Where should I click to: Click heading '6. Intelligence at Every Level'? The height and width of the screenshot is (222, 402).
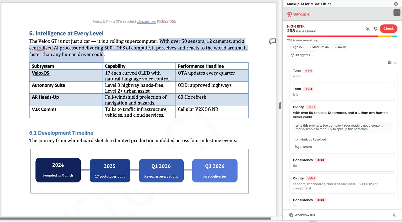coord(66,34)
